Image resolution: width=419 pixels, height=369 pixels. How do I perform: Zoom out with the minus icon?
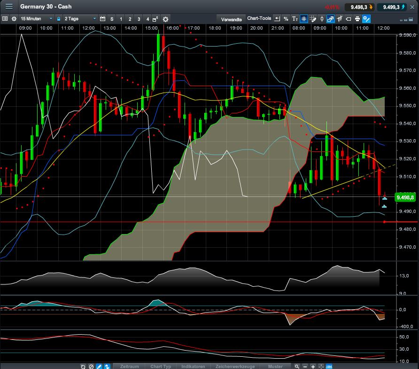(305, 367)
